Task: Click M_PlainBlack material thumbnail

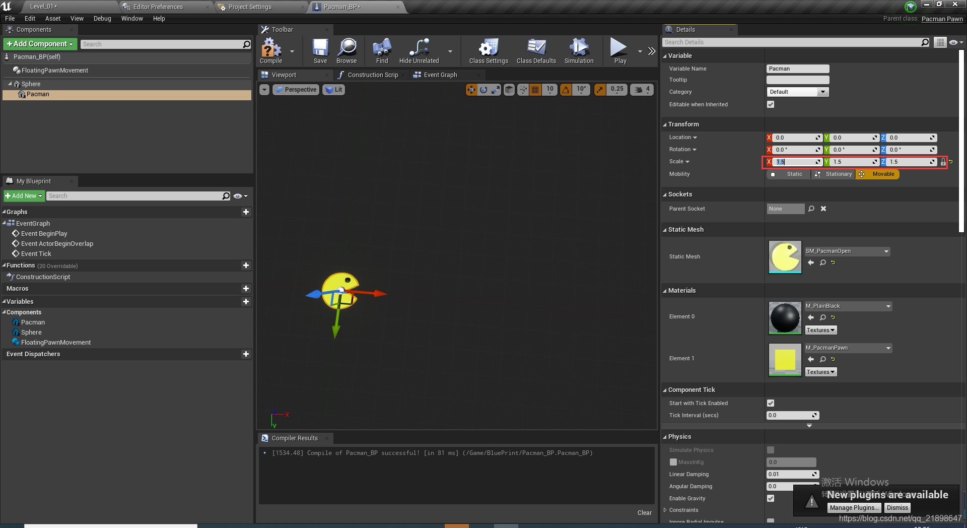Action: pyautogui.click(x=785, y=318)
